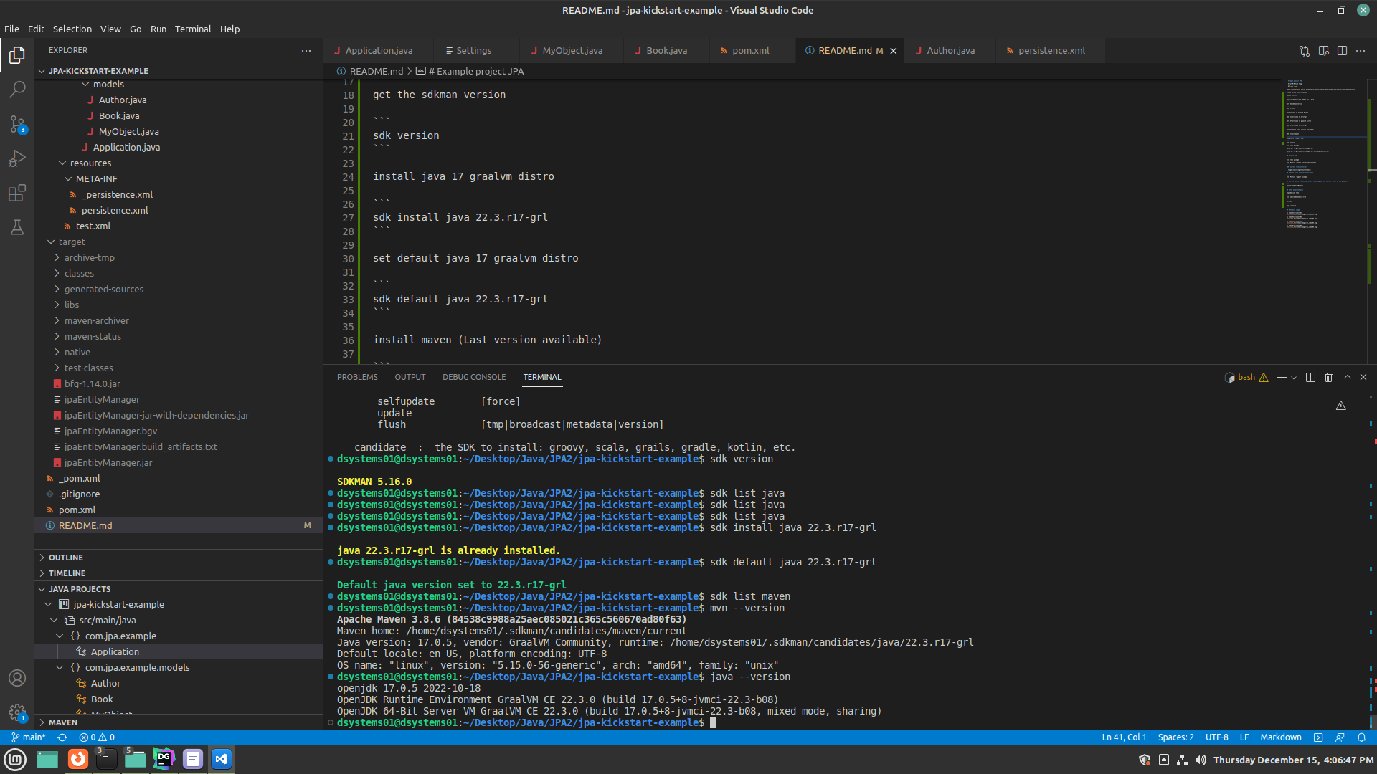Viewport: 1377px width, 774px height.
Task: Open the Extensions view
Action: click(17, 193)
